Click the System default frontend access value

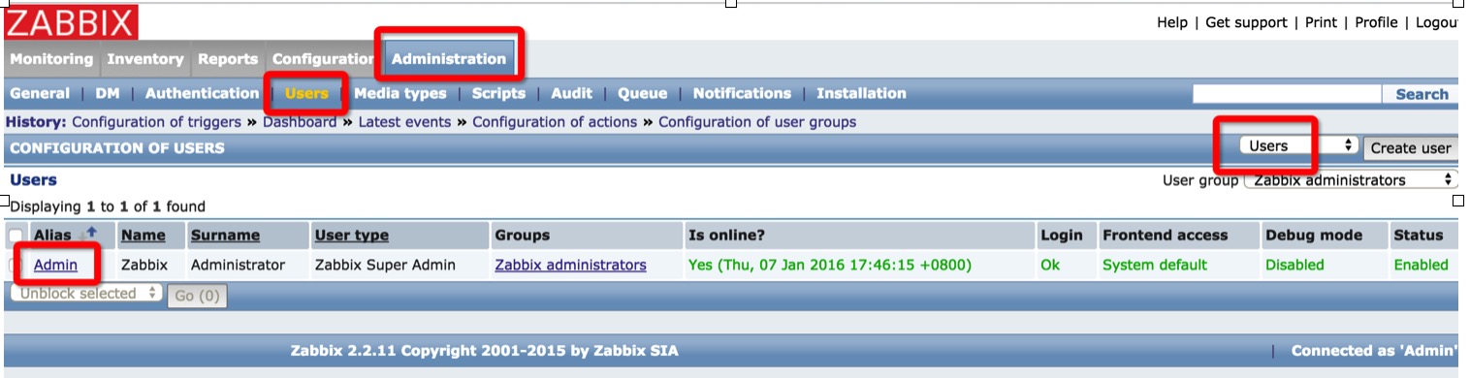(x=1155, y=265)
